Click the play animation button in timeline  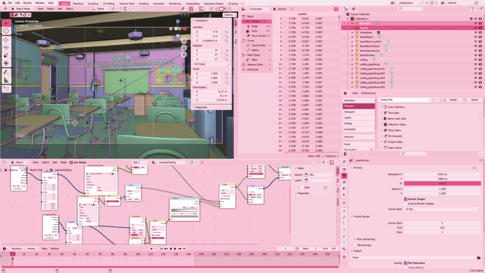pos(175,249)
